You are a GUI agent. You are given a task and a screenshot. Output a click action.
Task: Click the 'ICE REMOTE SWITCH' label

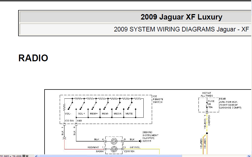click(x=158, y=99)
